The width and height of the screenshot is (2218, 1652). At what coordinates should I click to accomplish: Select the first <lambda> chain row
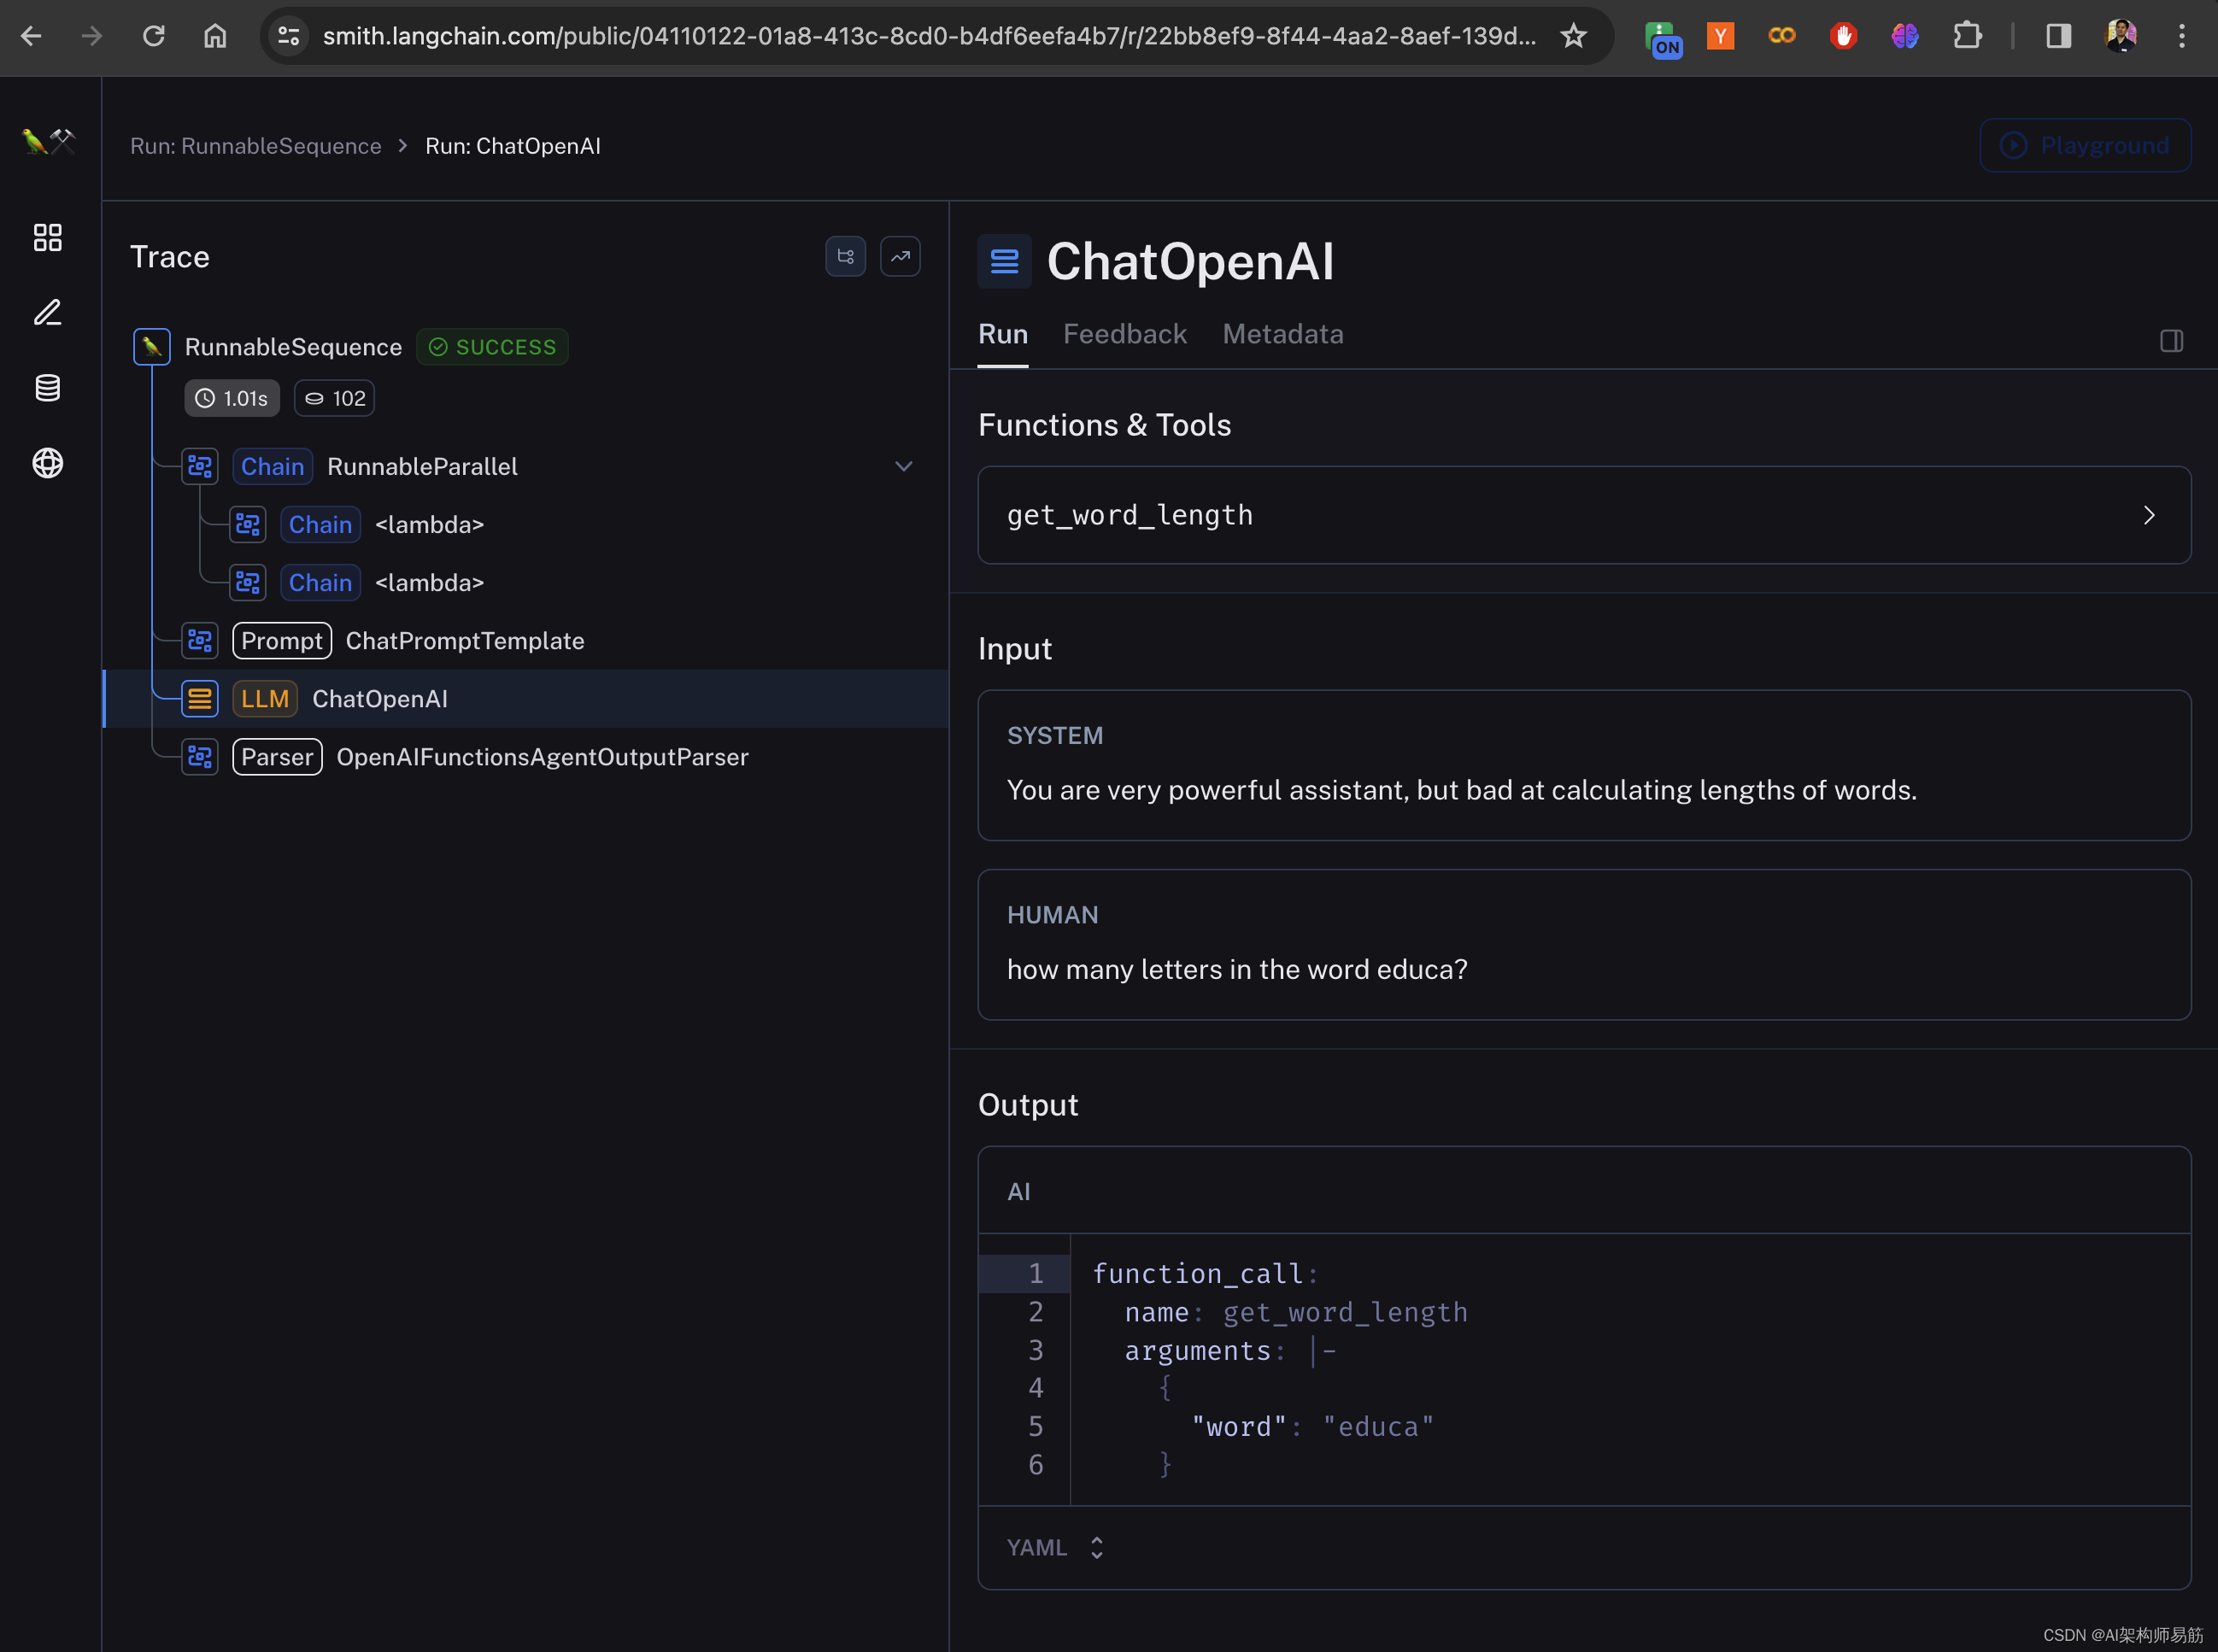coord(525,525)
